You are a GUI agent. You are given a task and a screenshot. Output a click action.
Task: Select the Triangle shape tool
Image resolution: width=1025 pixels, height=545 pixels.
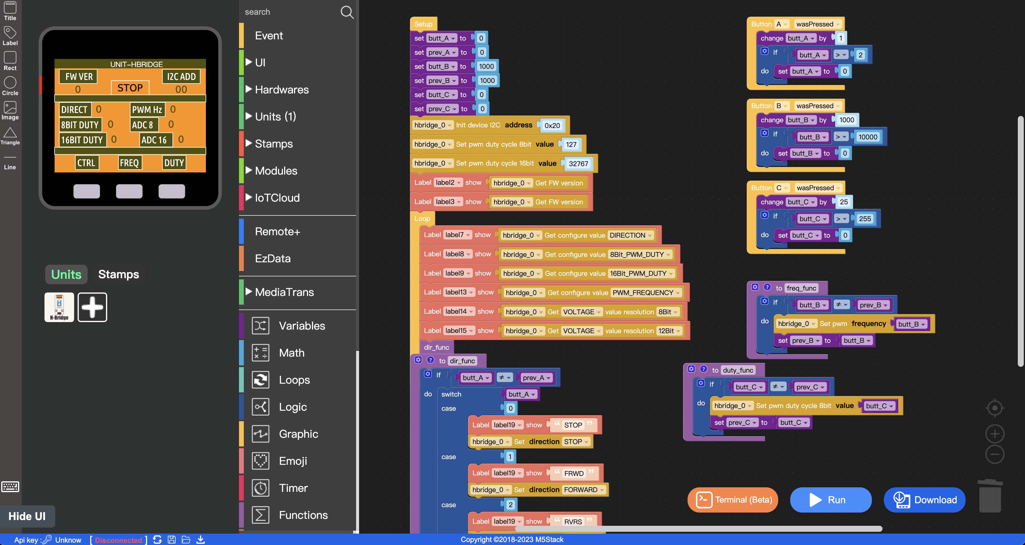pyautogui.click(x=10, y=135)
